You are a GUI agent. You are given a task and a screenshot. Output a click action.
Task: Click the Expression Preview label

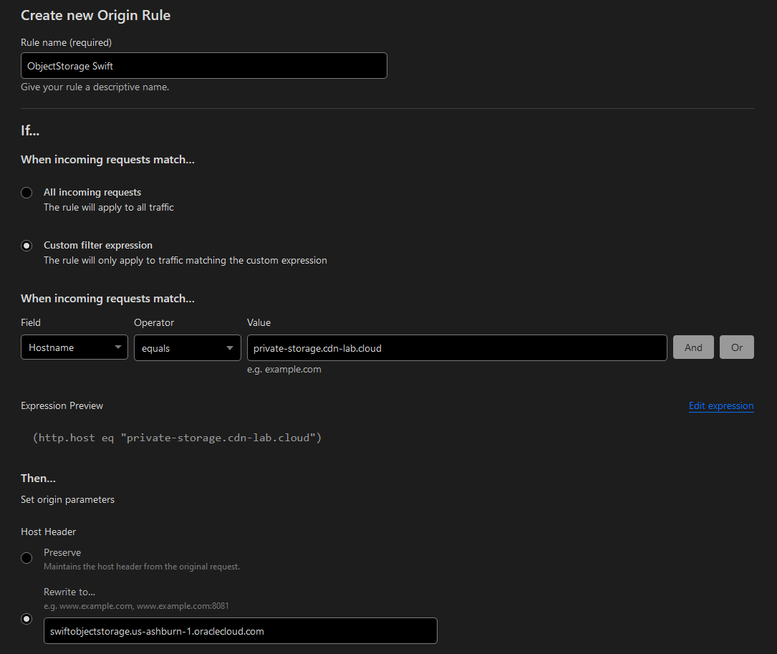[x=62, y=405]
